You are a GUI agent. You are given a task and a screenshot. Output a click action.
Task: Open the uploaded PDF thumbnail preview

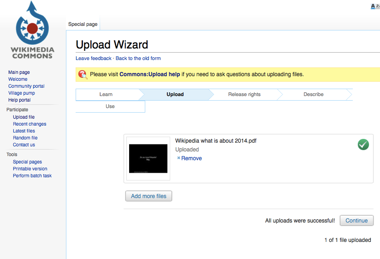[x=148, y=158]
